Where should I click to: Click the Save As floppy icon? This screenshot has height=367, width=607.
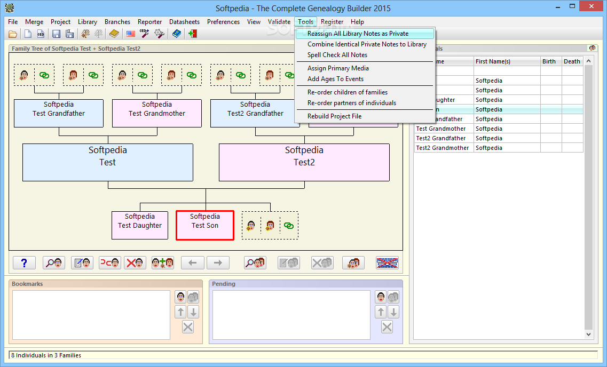(x=70, y=34)
